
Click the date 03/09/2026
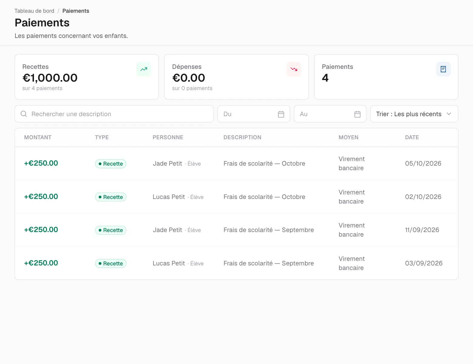424,263
